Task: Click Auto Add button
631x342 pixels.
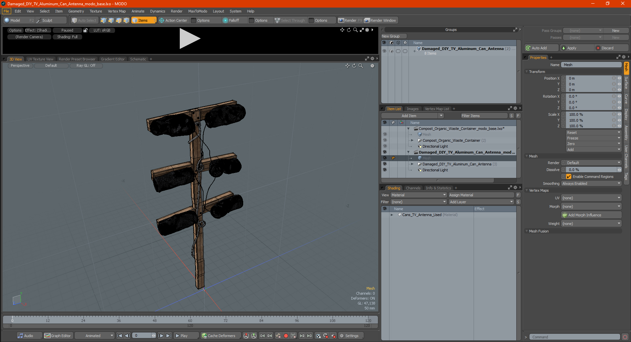Action: pyautogui.click(x=542, y=48)
